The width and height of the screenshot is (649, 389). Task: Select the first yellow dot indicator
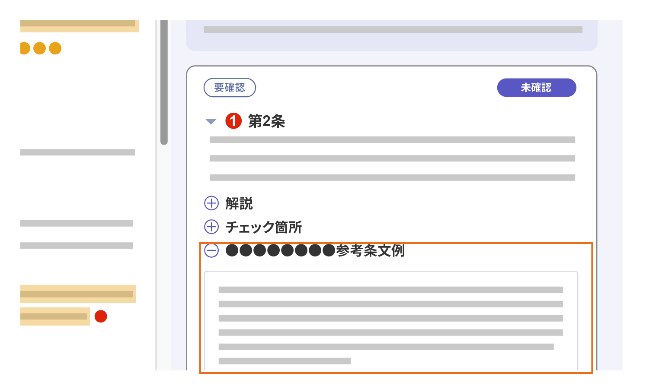click(x=25, y=47)
